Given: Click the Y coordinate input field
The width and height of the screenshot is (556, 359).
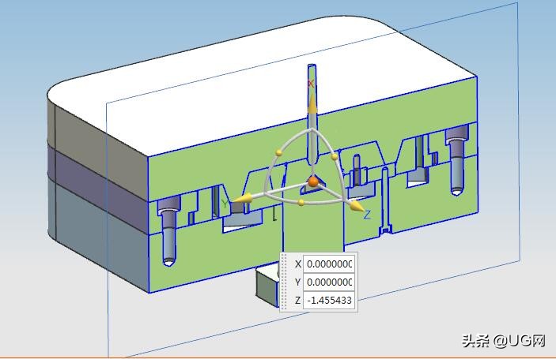Looking at the screenshot, I should point(329,282).
